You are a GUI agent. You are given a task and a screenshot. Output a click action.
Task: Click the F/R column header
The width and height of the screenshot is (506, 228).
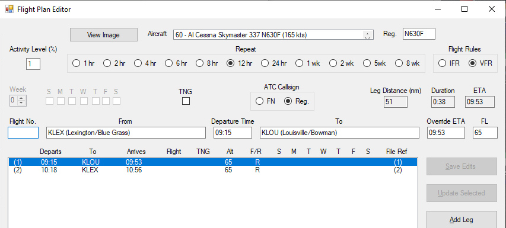(256, 152)
